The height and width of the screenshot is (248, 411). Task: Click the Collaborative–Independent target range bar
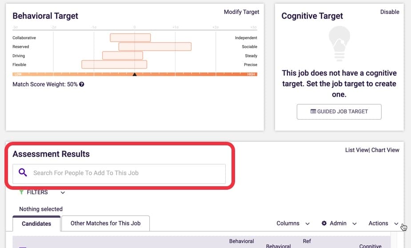[130, 37]
